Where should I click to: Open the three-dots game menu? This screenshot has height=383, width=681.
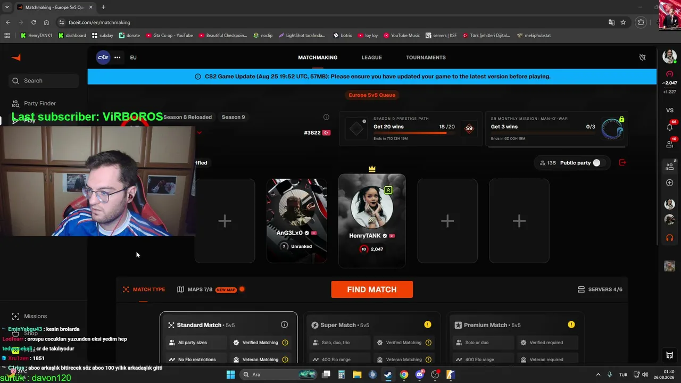[x=117, y=57]
